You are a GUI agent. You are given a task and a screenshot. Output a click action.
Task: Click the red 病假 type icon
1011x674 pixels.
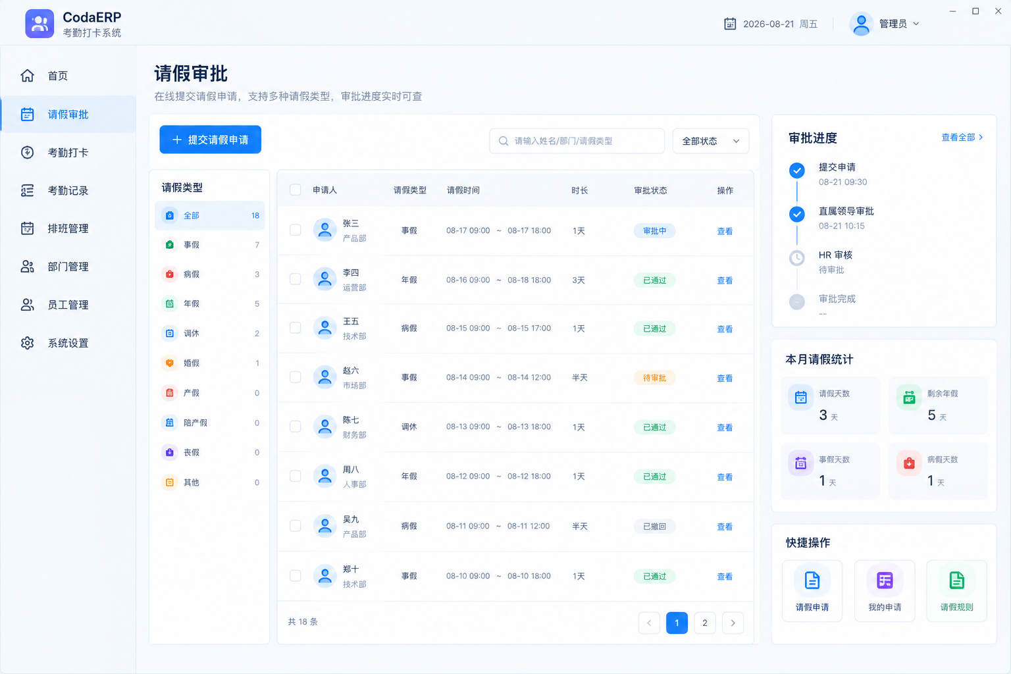click(170, 274)
